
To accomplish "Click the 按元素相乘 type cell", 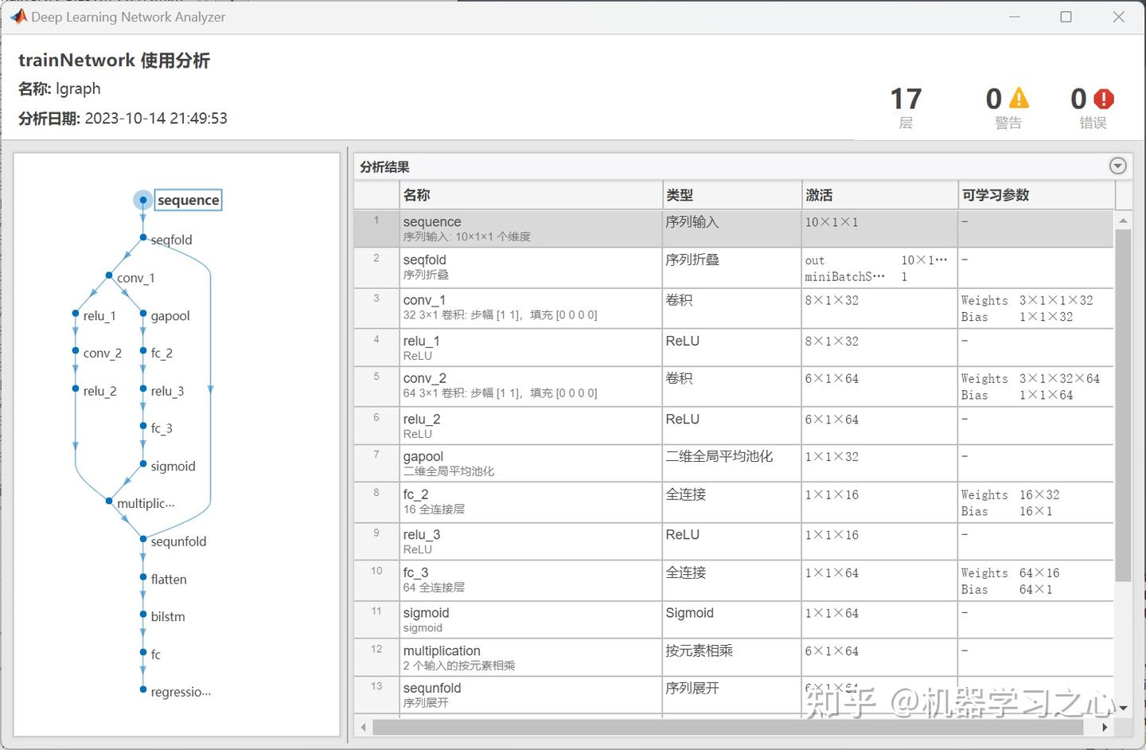I will point(731,658).
